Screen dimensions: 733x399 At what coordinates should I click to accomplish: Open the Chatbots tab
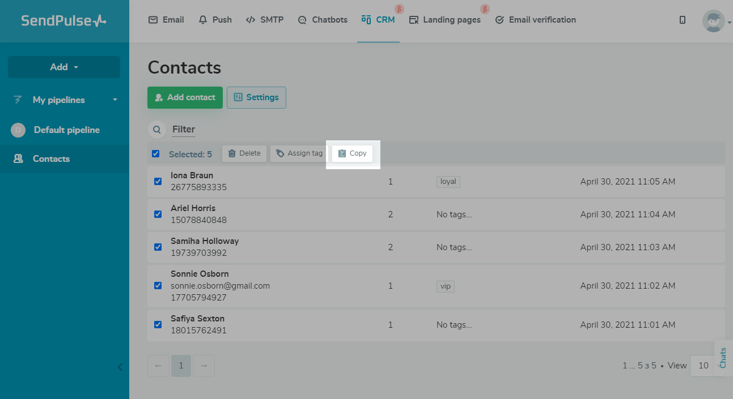click(x=323, y=20)
